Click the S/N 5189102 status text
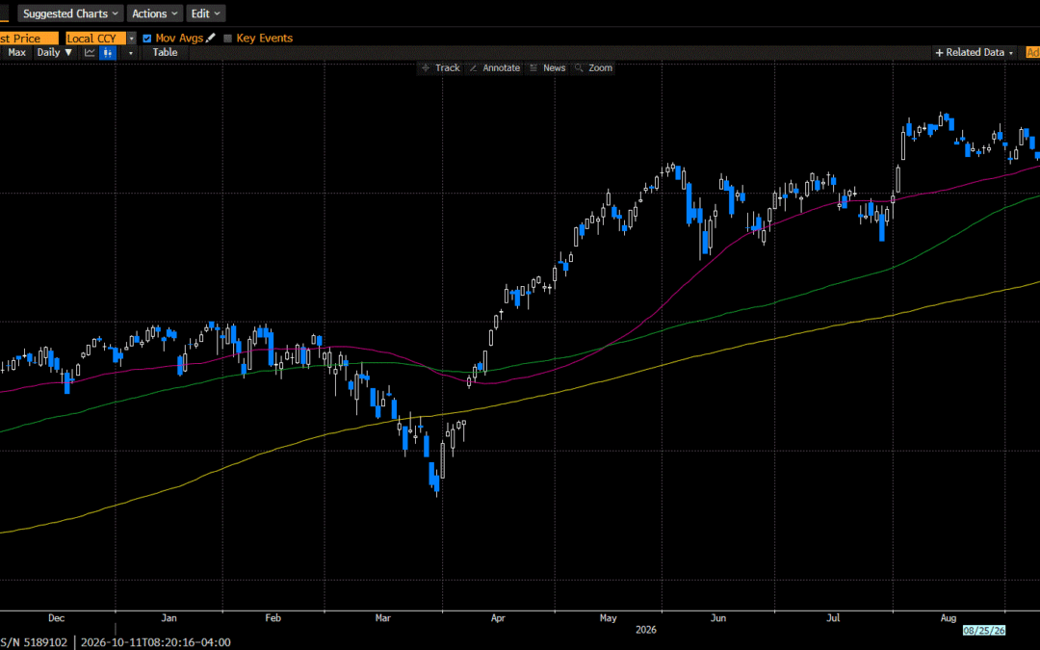 pyautogui.click(x=34, y=642)
